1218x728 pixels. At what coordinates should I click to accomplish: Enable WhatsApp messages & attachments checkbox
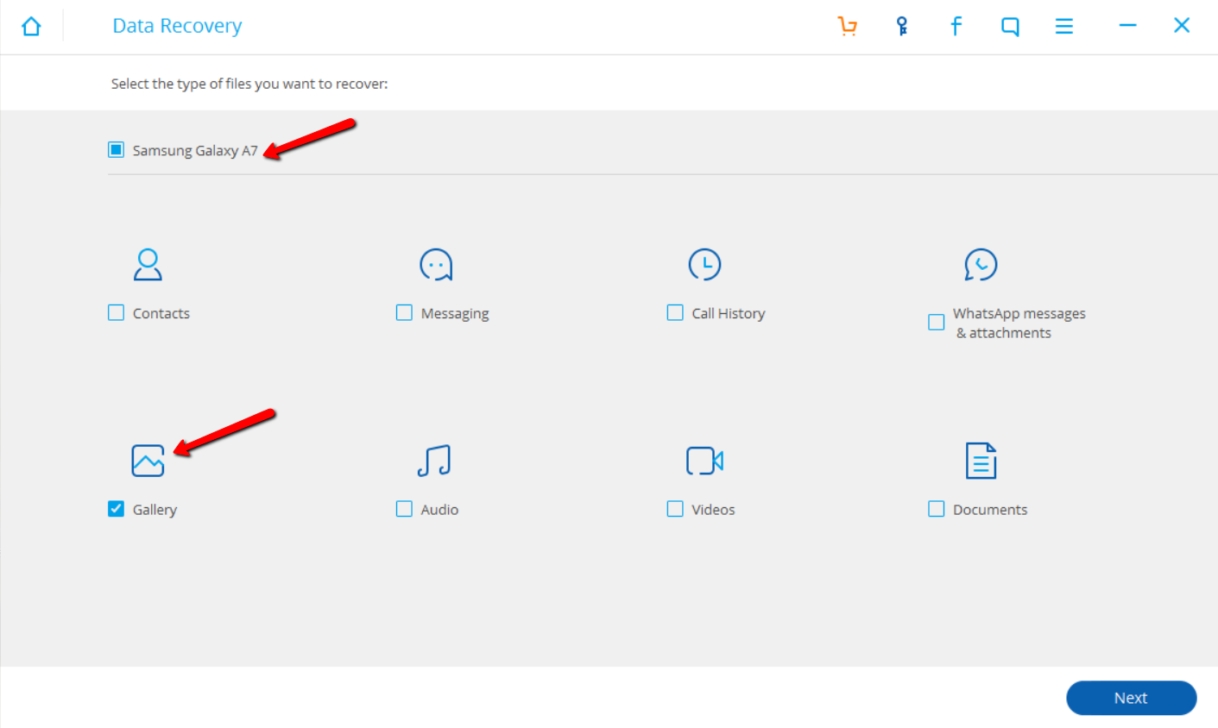tap(937, 323)
